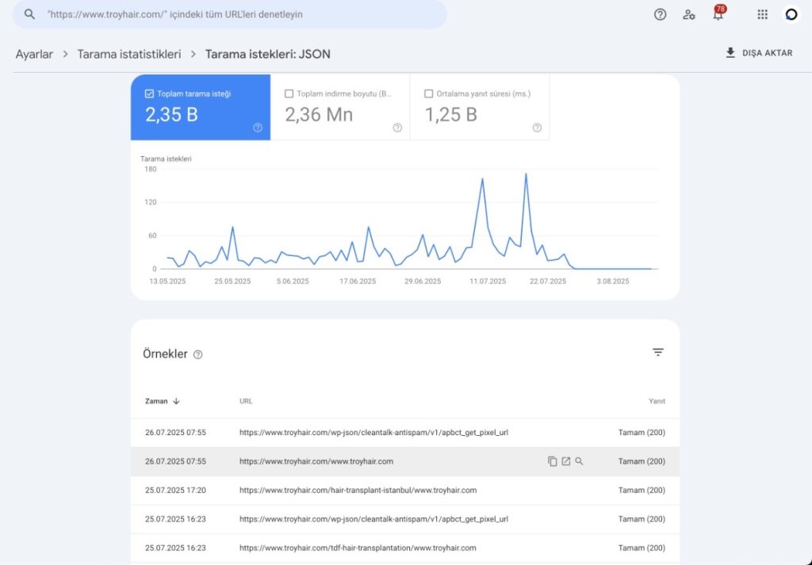Return to Ayarlar via the breadcrumb

pos(33,54)
